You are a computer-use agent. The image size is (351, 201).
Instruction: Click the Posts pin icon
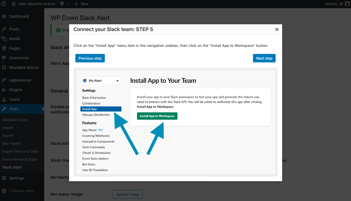coord(4,29)
